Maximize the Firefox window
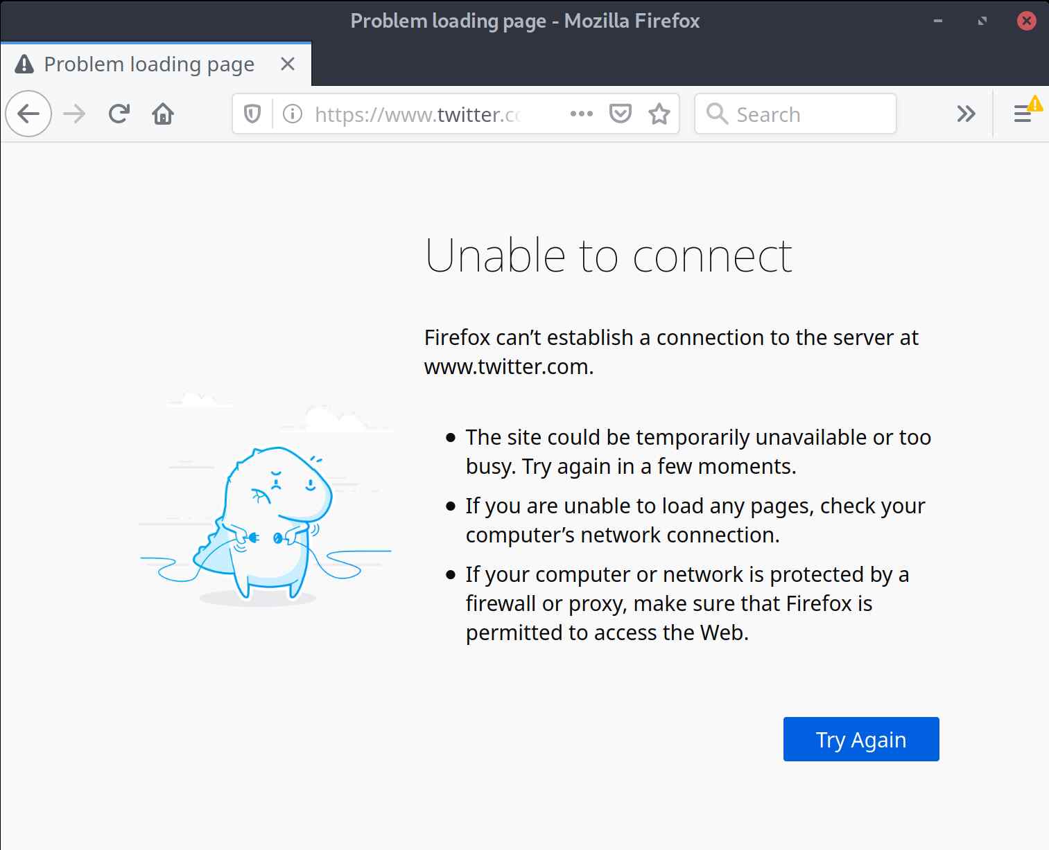 [x=982, y=21]
